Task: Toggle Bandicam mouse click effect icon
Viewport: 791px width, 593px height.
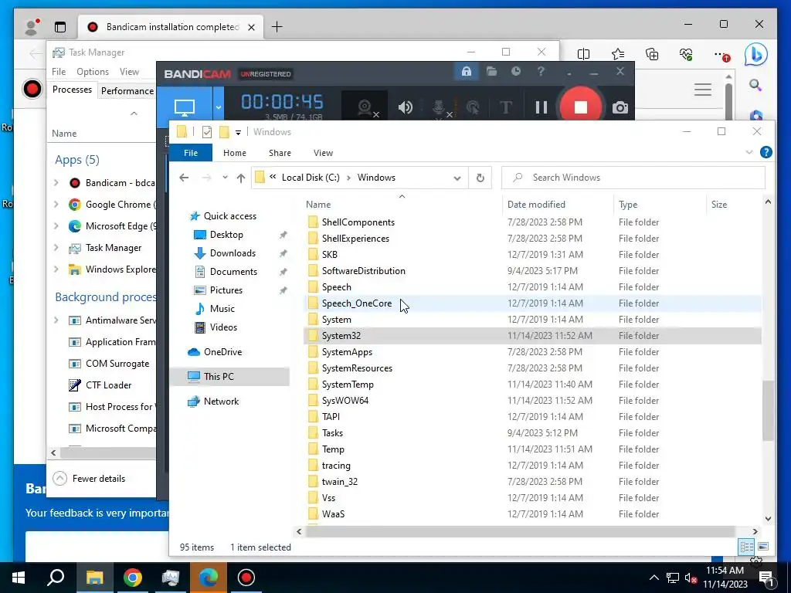Action: [473, 107]
